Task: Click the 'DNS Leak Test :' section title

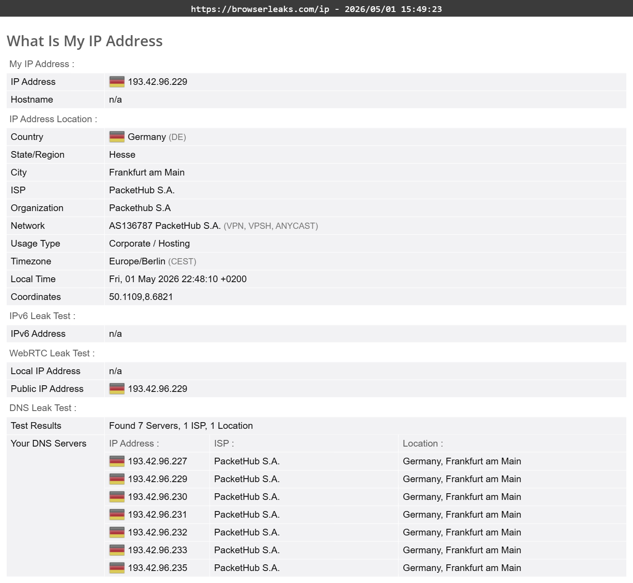Action: click(43, 408)
